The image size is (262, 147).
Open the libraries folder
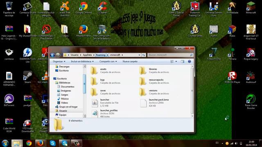coord(154,71)
